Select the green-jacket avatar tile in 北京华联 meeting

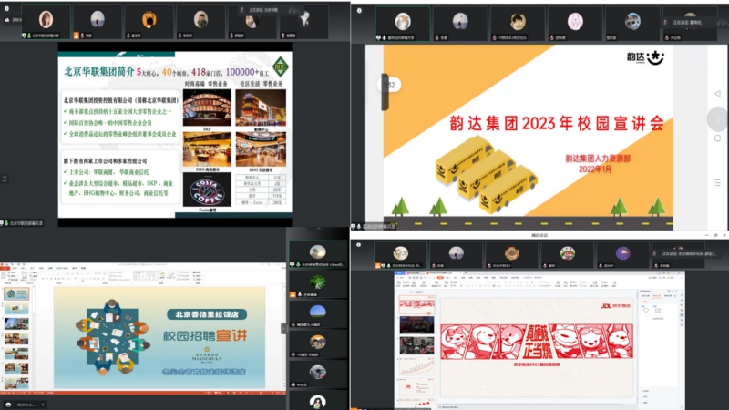point(200,21)
